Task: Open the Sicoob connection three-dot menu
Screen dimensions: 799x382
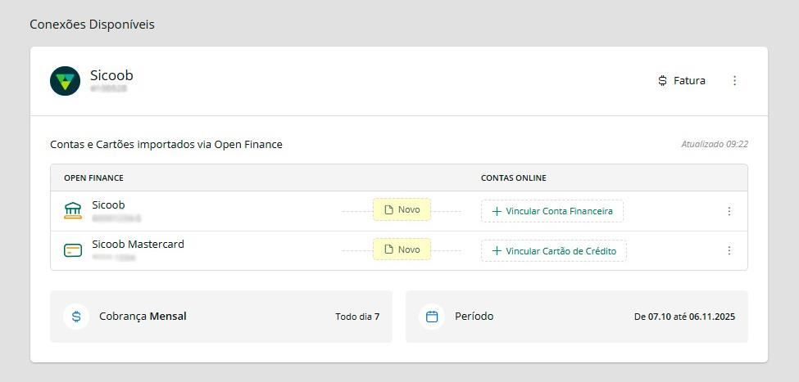Action: click(735, 80)
